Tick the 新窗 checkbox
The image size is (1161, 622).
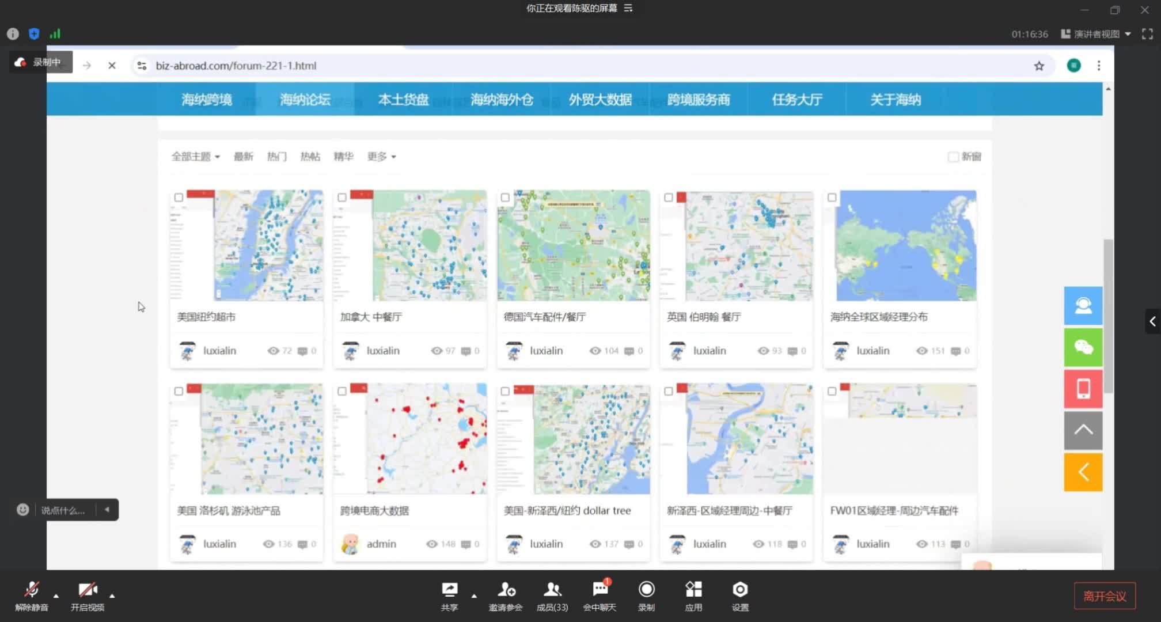coord(953,157)
